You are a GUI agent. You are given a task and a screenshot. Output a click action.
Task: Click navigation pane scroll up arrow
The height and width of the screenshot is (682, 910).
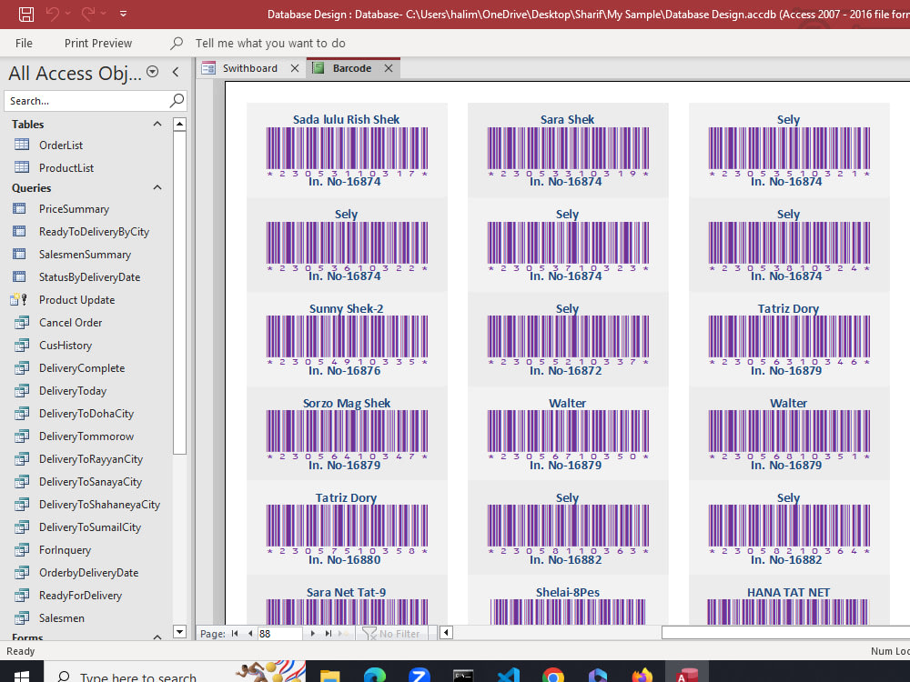[x=180, y=124]
